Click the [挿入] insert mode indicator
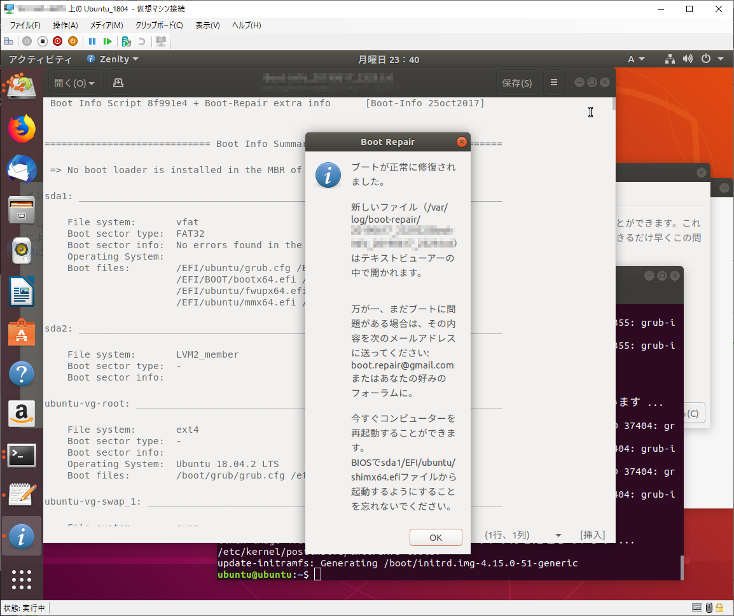The height and width of the screenshot is (616, 734). [593, 535]
